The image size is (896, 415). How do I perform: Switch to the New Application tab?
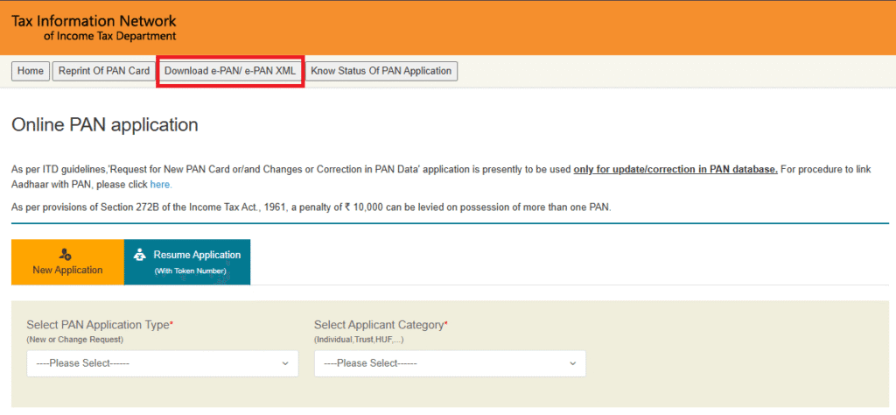pyautogui.click(x=67, y=262)
